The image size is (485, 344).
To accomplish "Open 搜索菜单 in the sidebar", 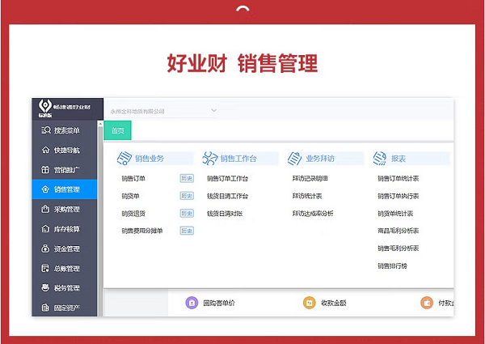I will click(65, 130).
